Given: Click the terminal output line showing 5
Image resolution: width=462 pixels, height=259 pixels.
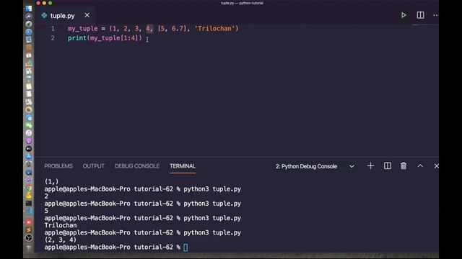Looking at the screenshot, I should [x=46, y=211].
